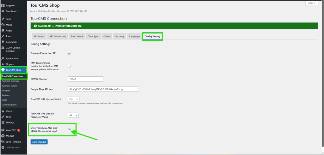Click the Dashboard gauge icon

coord(3,11)
